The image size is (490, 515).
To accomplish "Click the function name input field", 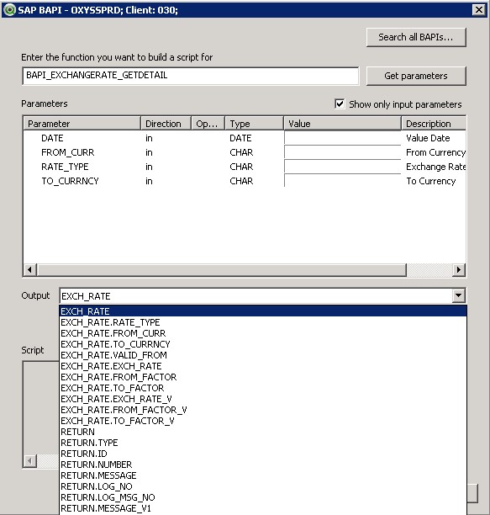I will pos(191,76).
